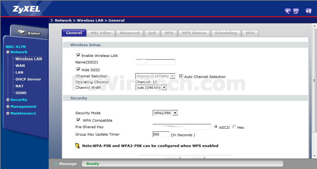Click the Message bar icon
The width and height of the screenshot is (317, 169).
(x=56, y=164)
